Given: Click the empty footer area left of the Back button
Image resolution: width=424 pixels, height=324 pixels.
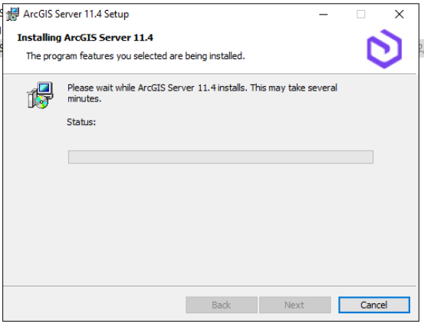Looking at the screenshot, I should [x=94, y=305].
